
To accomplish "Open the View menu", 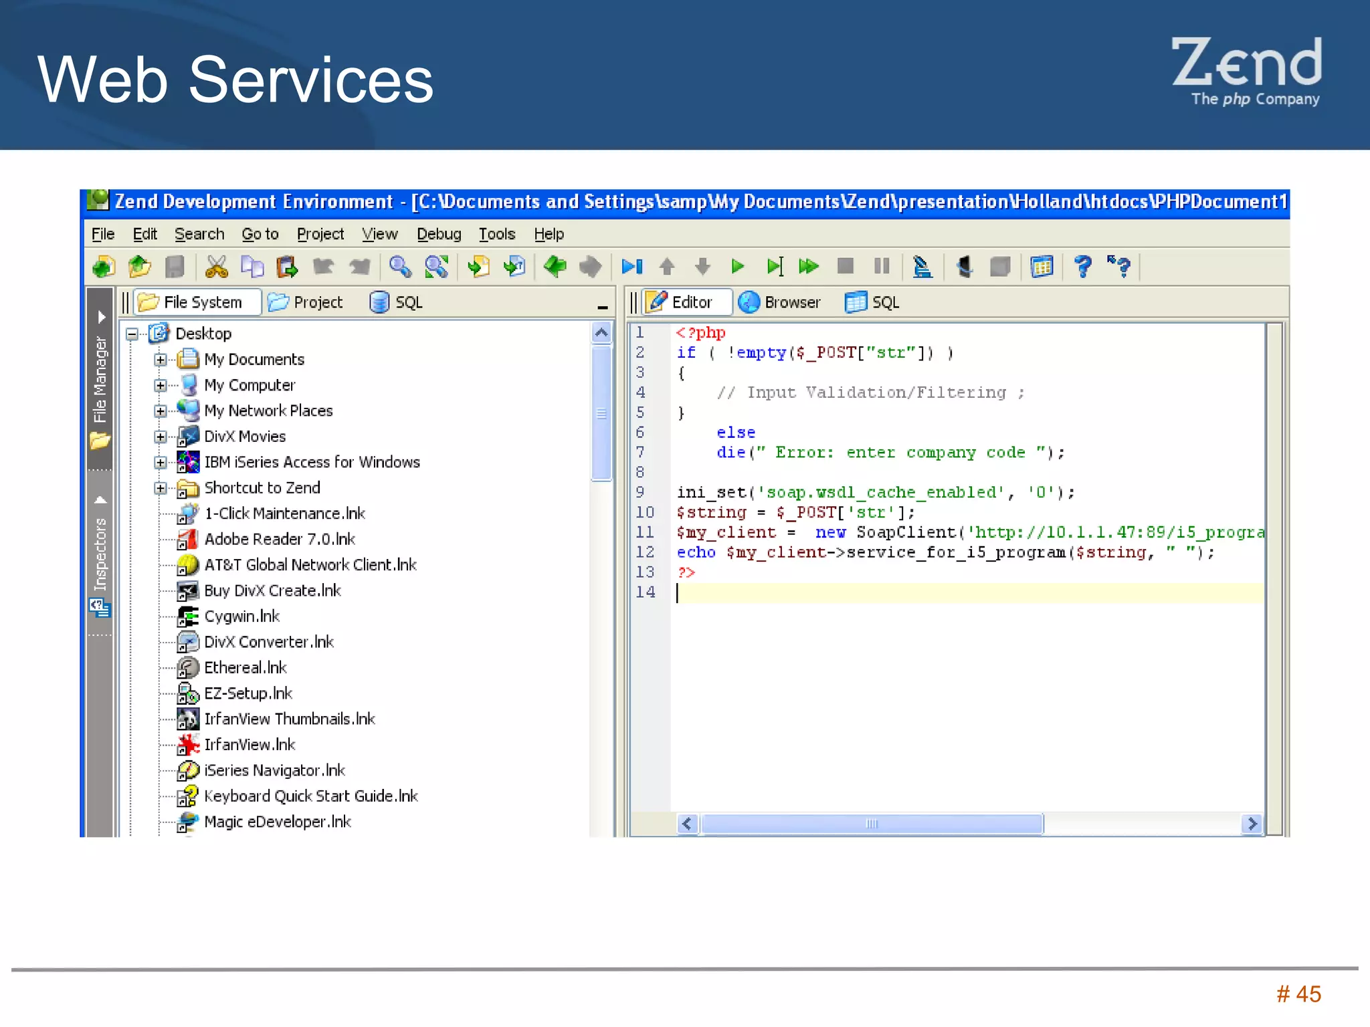I will (x=379, y=234).
